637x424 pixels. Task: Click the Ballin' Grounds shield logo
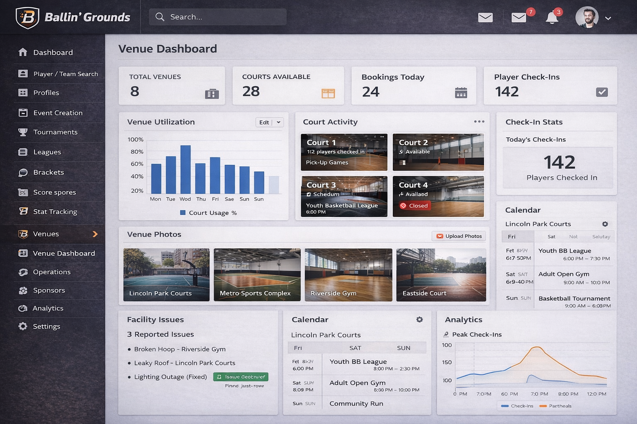click(27, 17)
